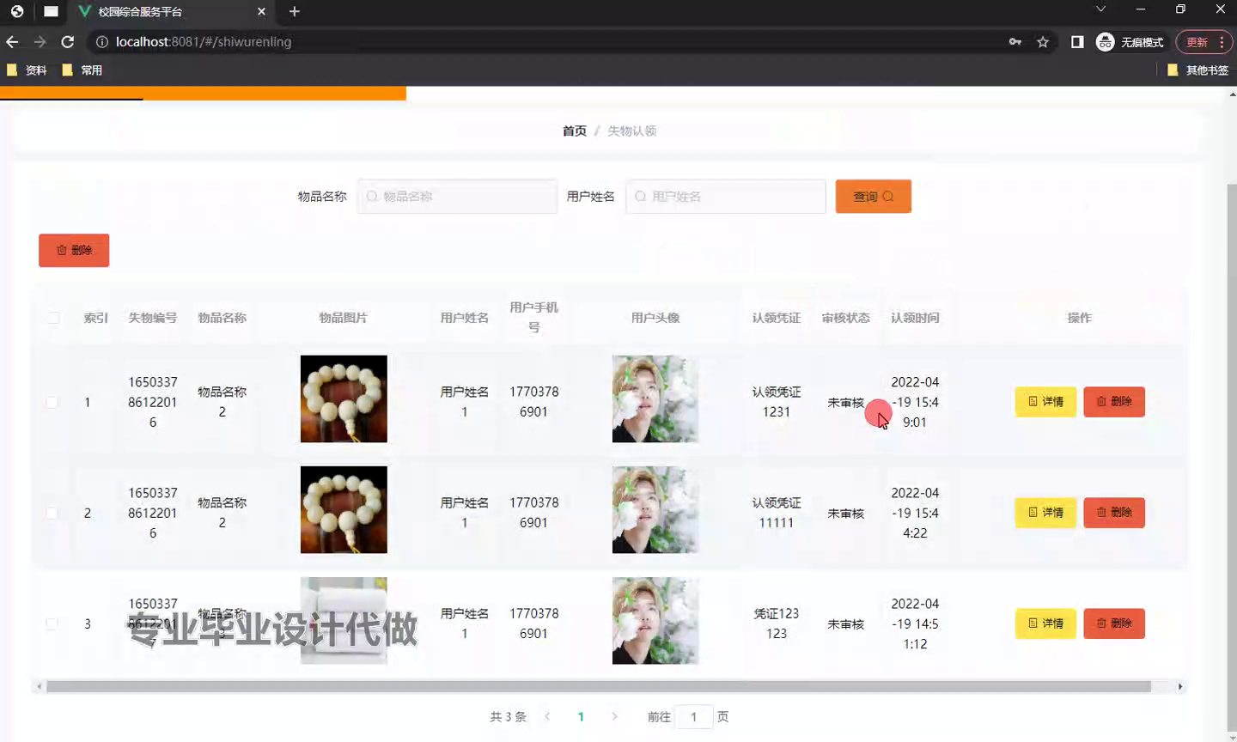The image size is (1237, 742).
Task: Focus the 物品名称 search field
Action: [x=457, y=197]
